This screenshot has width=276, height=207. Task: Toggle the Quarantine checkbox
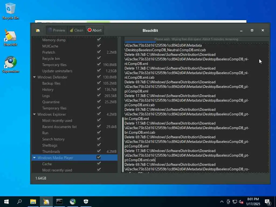[99, 101]
